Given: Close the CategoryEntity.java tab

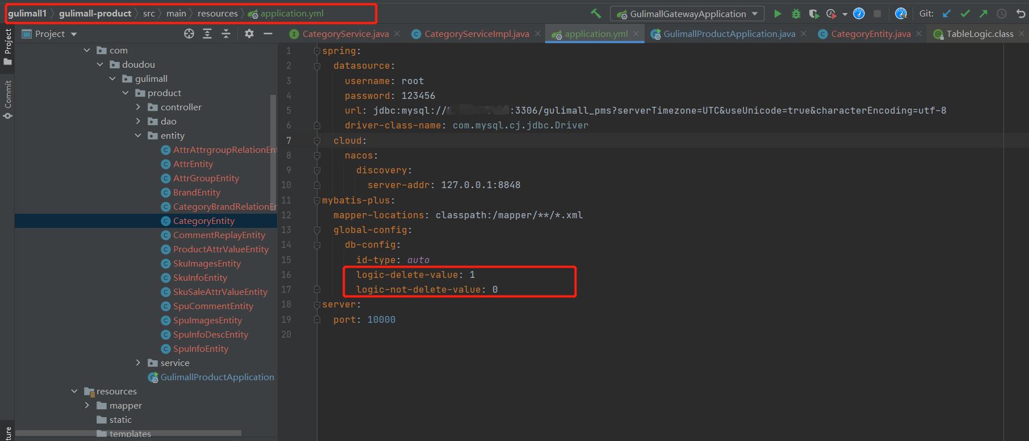Looking at the screenshot, I should pyautogui.click(x=919, y=34).
